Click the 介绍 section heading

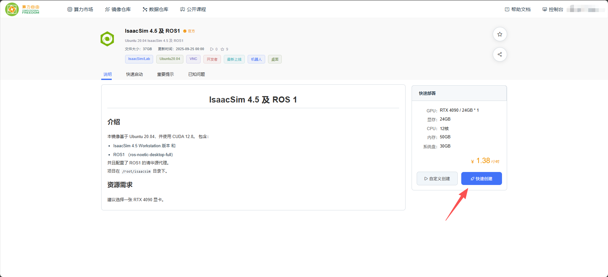tap(114, 122)
